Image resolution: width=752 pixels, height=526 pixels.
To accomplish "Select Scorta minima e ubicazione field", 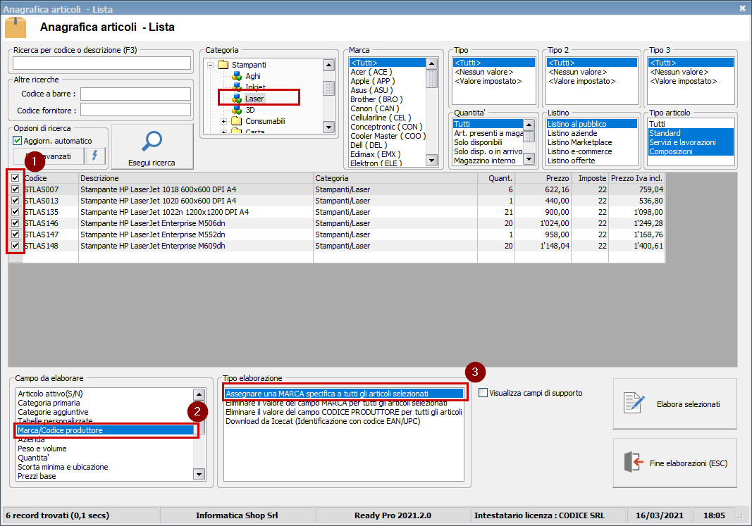I will coord(63,467).
